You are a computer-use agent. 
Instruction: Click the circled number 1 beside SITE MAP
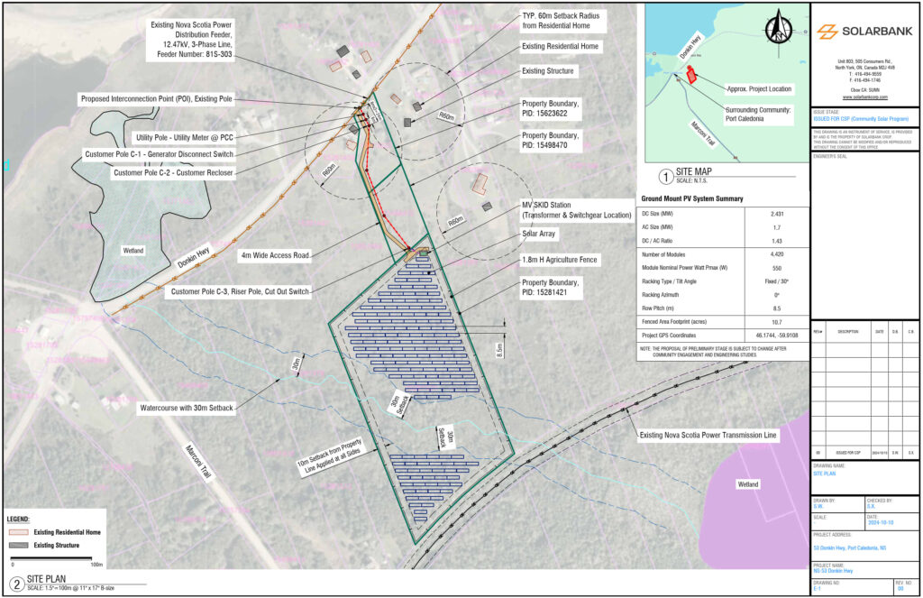pyautogui.click(x=666, y=176)
